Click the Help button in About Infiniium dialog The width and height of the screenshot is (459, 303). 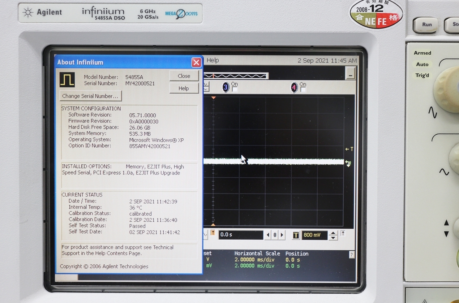point(184,88)
